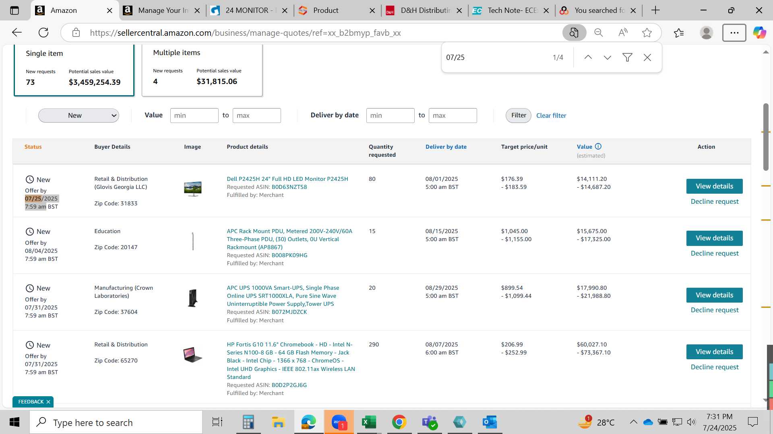Close the find-on-page bar
This screenshot has width=773, height=434.
[647, 57]
